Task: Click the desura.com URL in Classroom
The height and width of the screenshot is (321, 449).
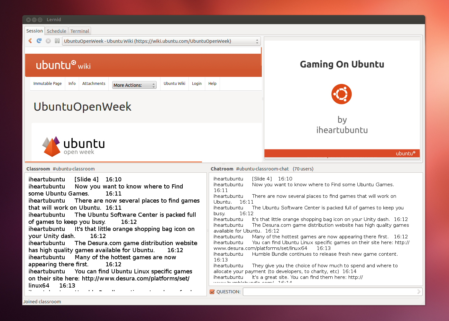Action: (x=109, y=282)
